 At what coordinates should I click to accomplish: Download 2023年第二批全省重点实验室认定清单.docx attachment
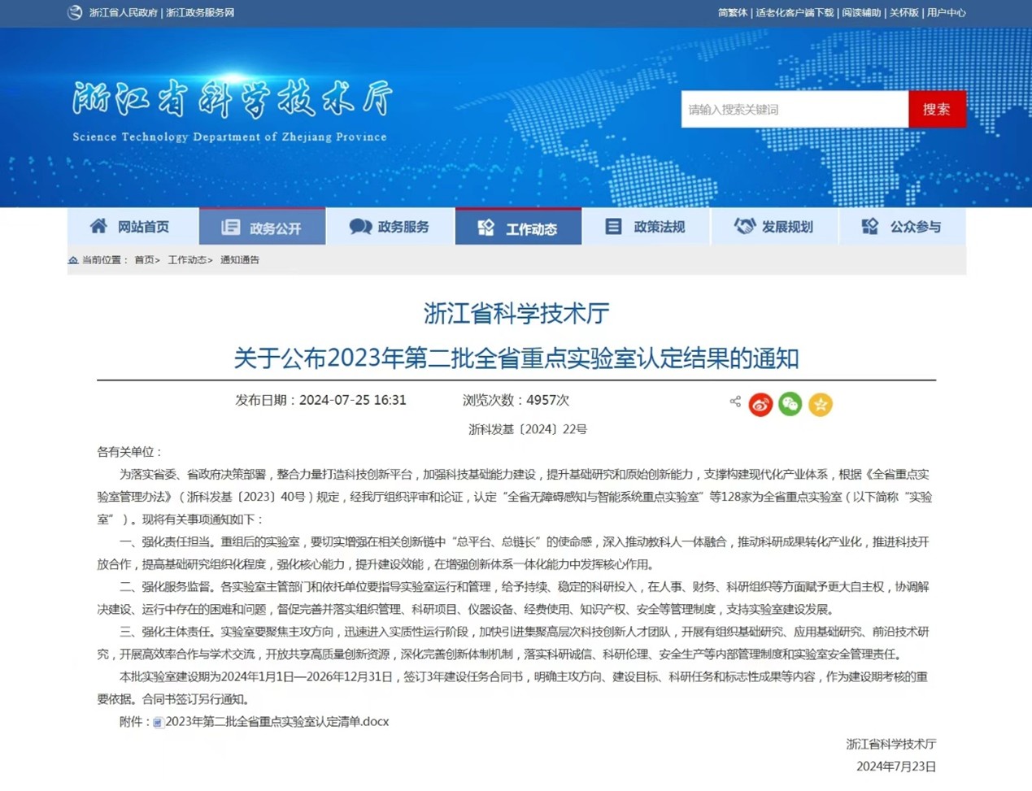[277, 722]
